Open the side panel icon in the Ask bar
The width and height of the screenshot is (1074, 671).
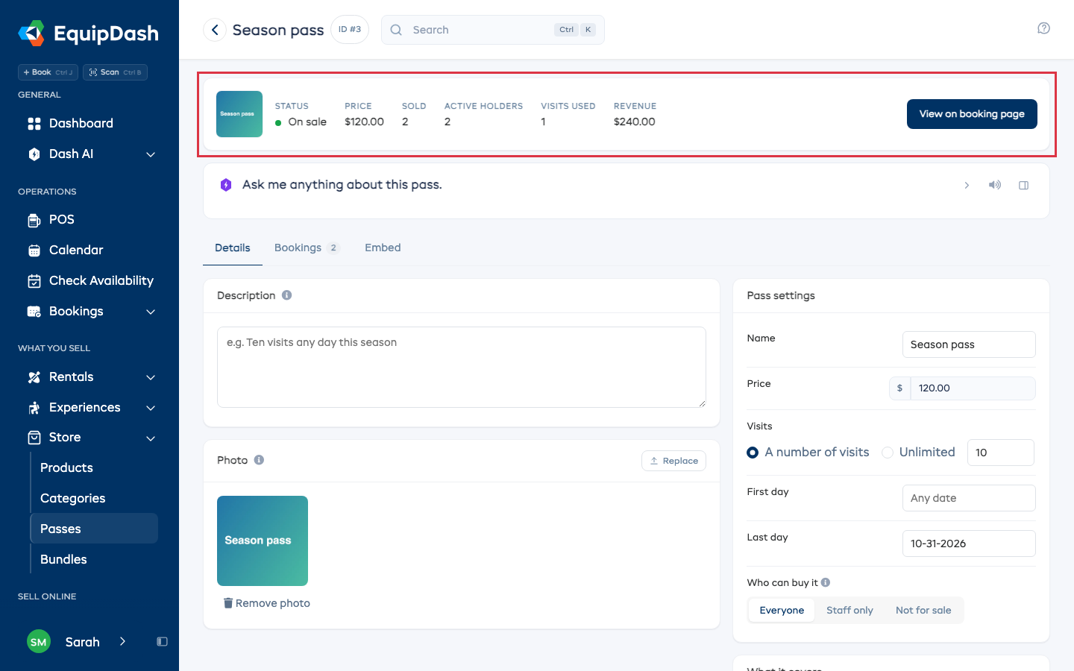(1023, 185)
